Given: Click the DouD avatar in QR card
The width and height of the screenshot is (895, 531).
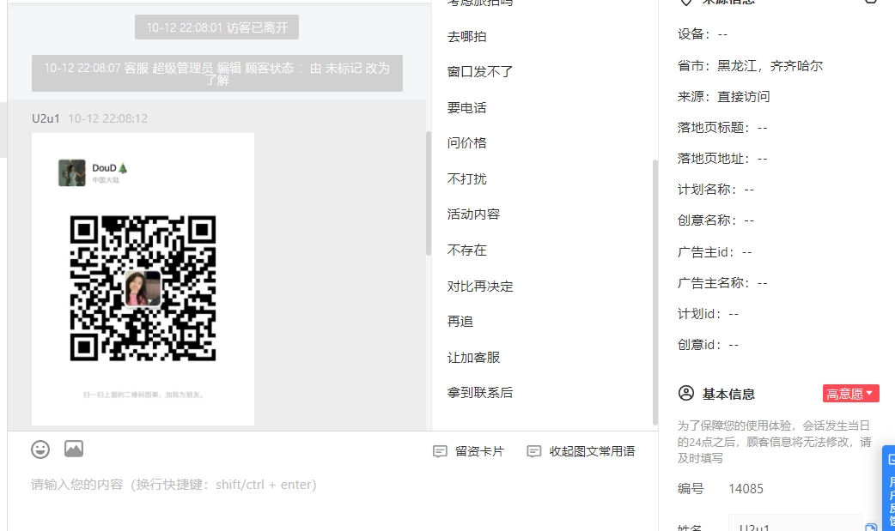Looking at the screenshot, I should pos(72,172).
